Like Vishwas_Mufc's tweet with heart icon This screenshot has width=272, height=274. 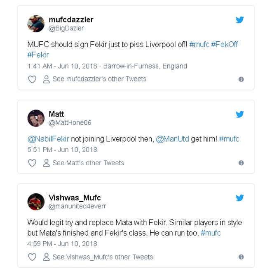point(32,257)
